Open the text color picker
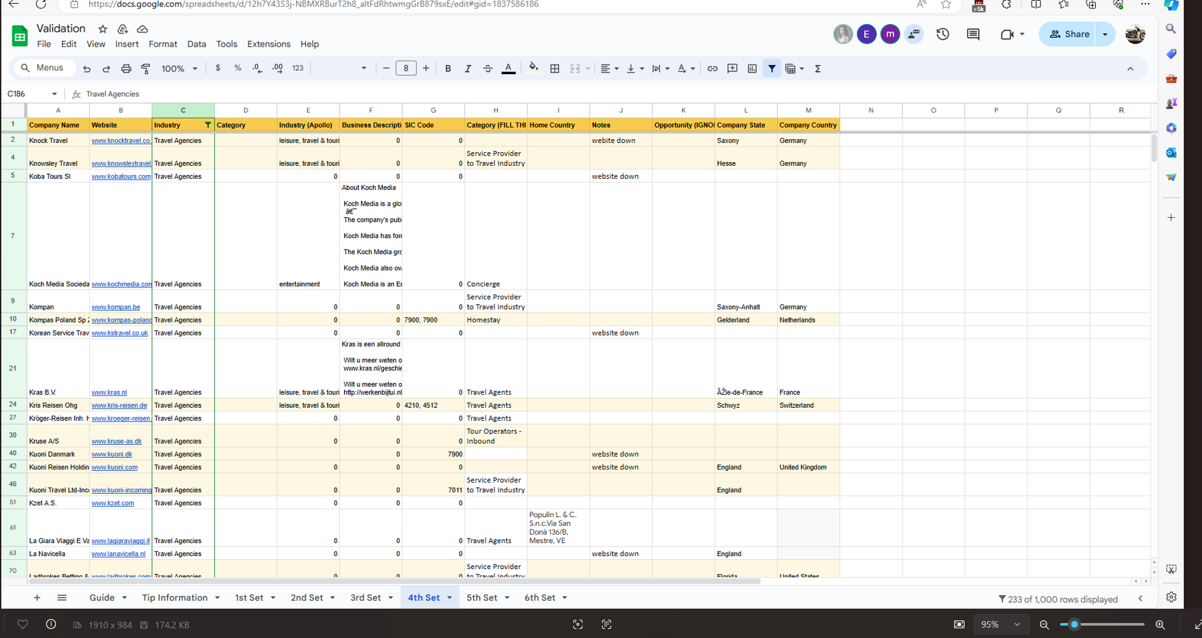 point(508,68)
